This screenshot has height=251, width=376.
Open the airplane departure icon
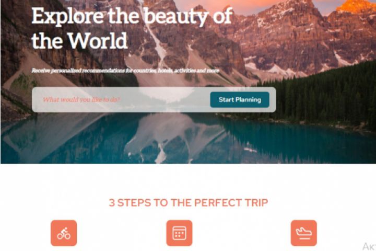(x=304, y=233)
